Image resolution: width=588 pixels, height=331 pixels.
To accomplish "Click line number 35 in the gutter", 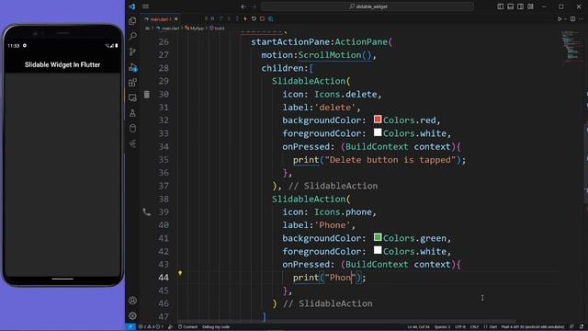I will (x=164, y=160).
